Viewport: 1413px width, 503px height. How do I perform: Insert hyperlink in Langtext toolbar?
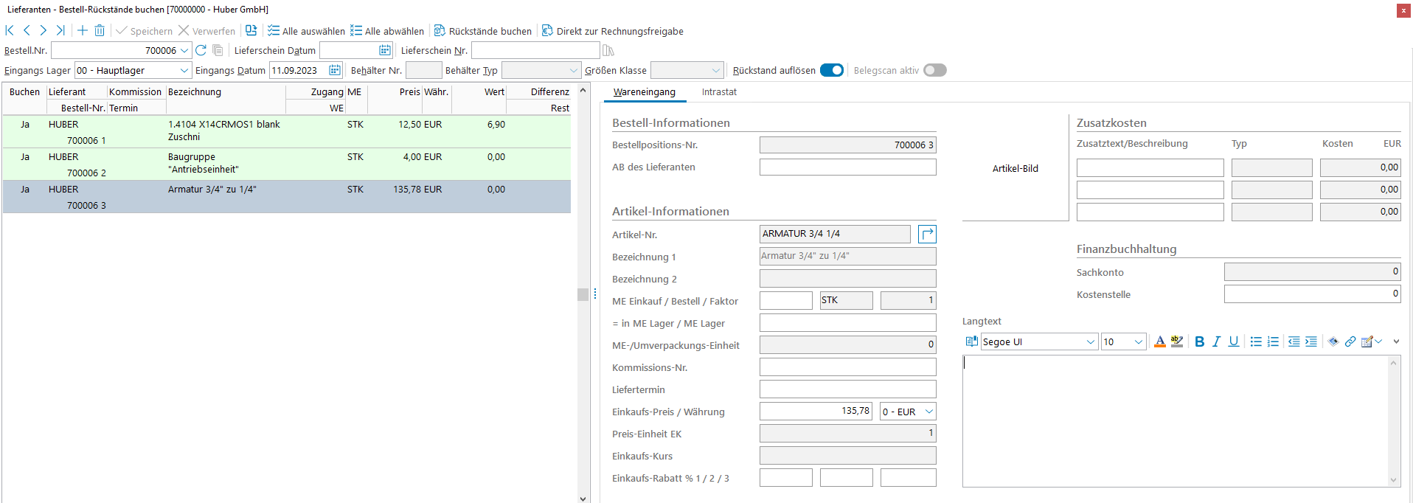coord(1350,341)
